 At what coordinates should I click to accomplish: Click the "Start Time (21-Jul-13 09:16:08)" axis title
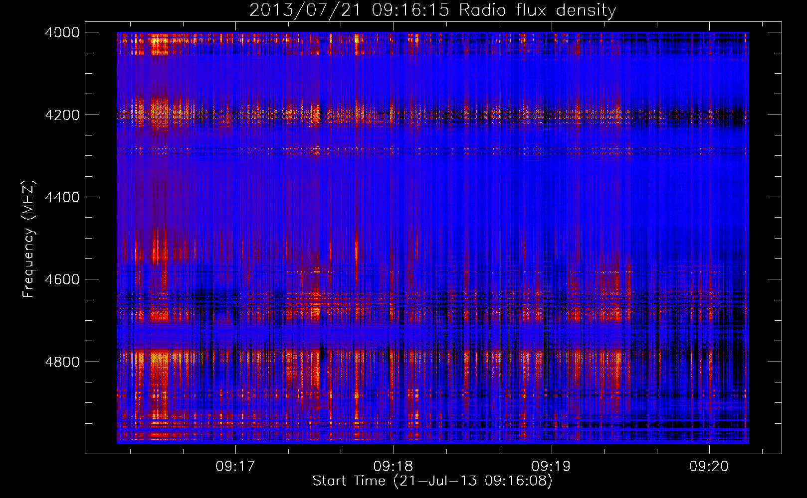(x=432, y=481)
